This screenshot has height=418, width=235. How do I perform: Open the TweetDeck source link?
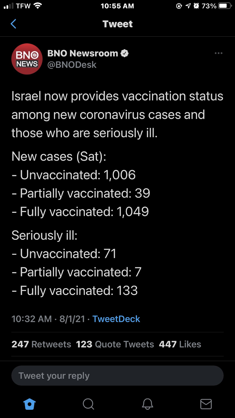[116, 319]
